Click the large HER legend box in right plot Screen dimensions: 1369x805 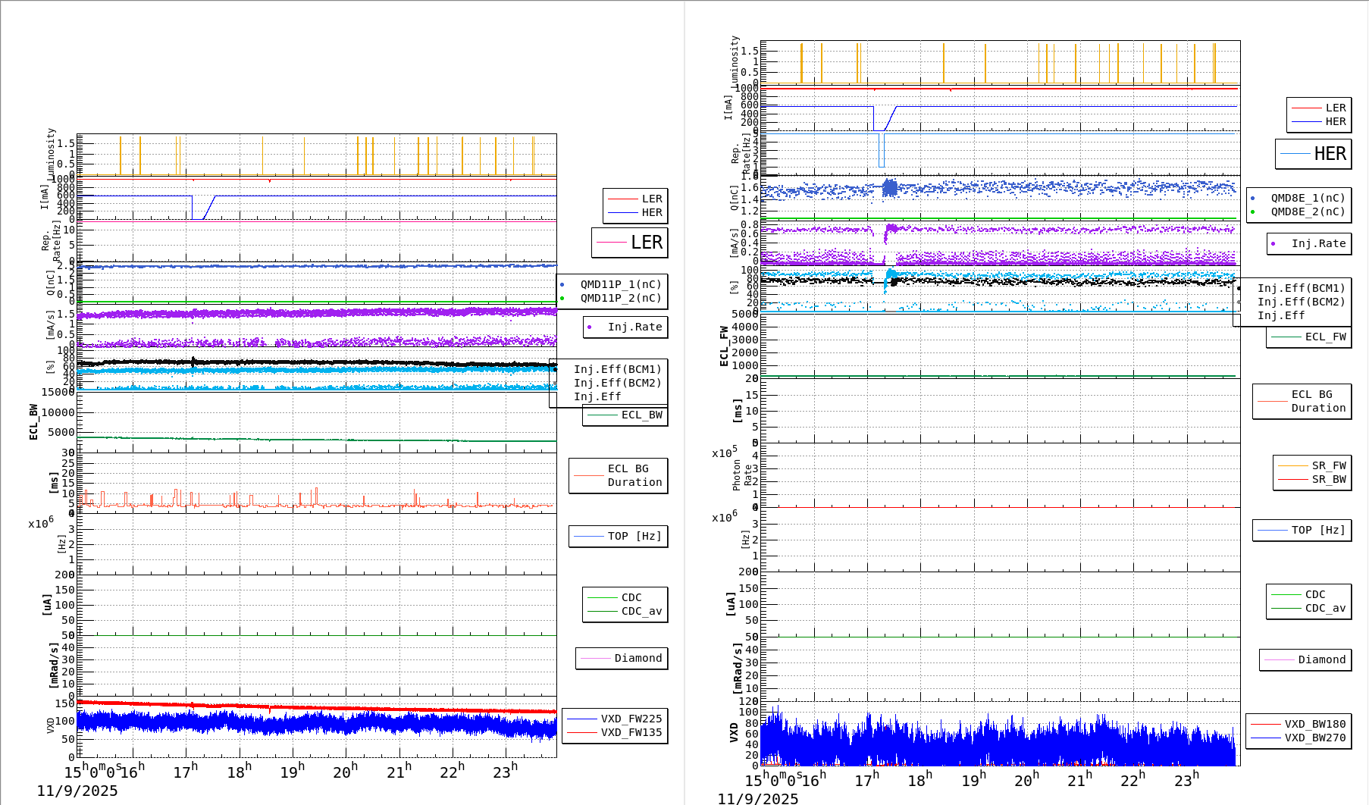coord(1313,154)
